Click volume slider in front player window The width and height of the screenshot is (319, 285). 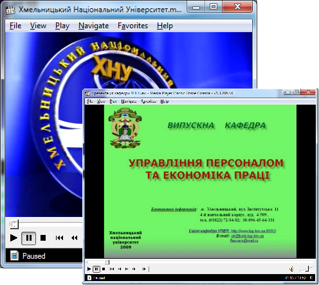coord(307,269)
